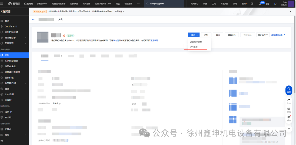Viewport: 296px width, 145px height.
Task: Open 域名注册 shortcut
Action: click(x=86, y=4)
